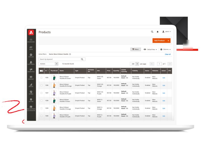Select the checkbox for product 1035
This screenshot has width=201, height=151.
pos(41,77)
